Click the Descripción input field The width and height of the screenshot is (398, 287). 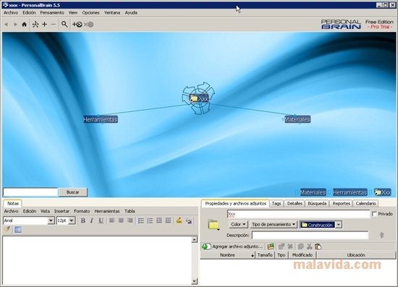point(310,235)
